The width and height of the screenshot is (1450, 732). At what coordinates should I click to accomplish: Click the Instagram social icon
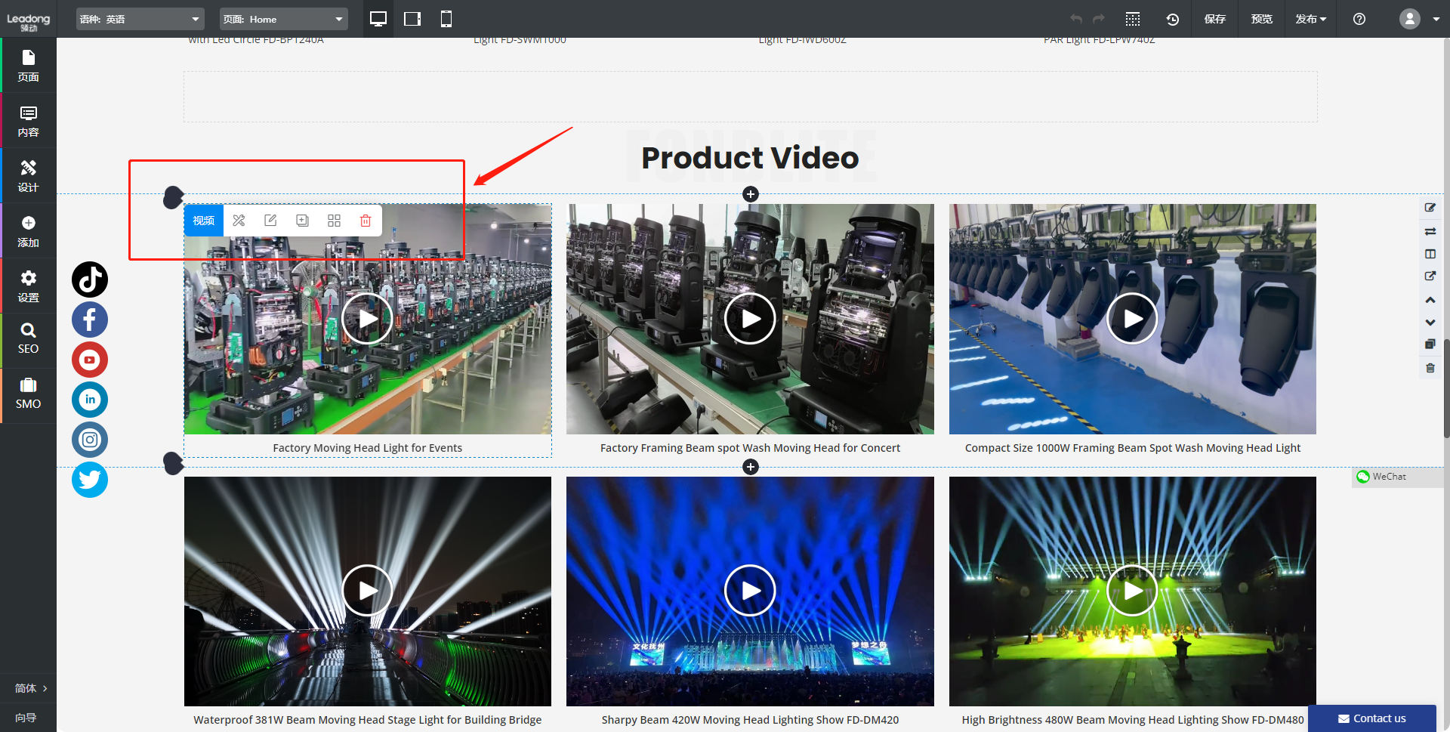[90, 440]
